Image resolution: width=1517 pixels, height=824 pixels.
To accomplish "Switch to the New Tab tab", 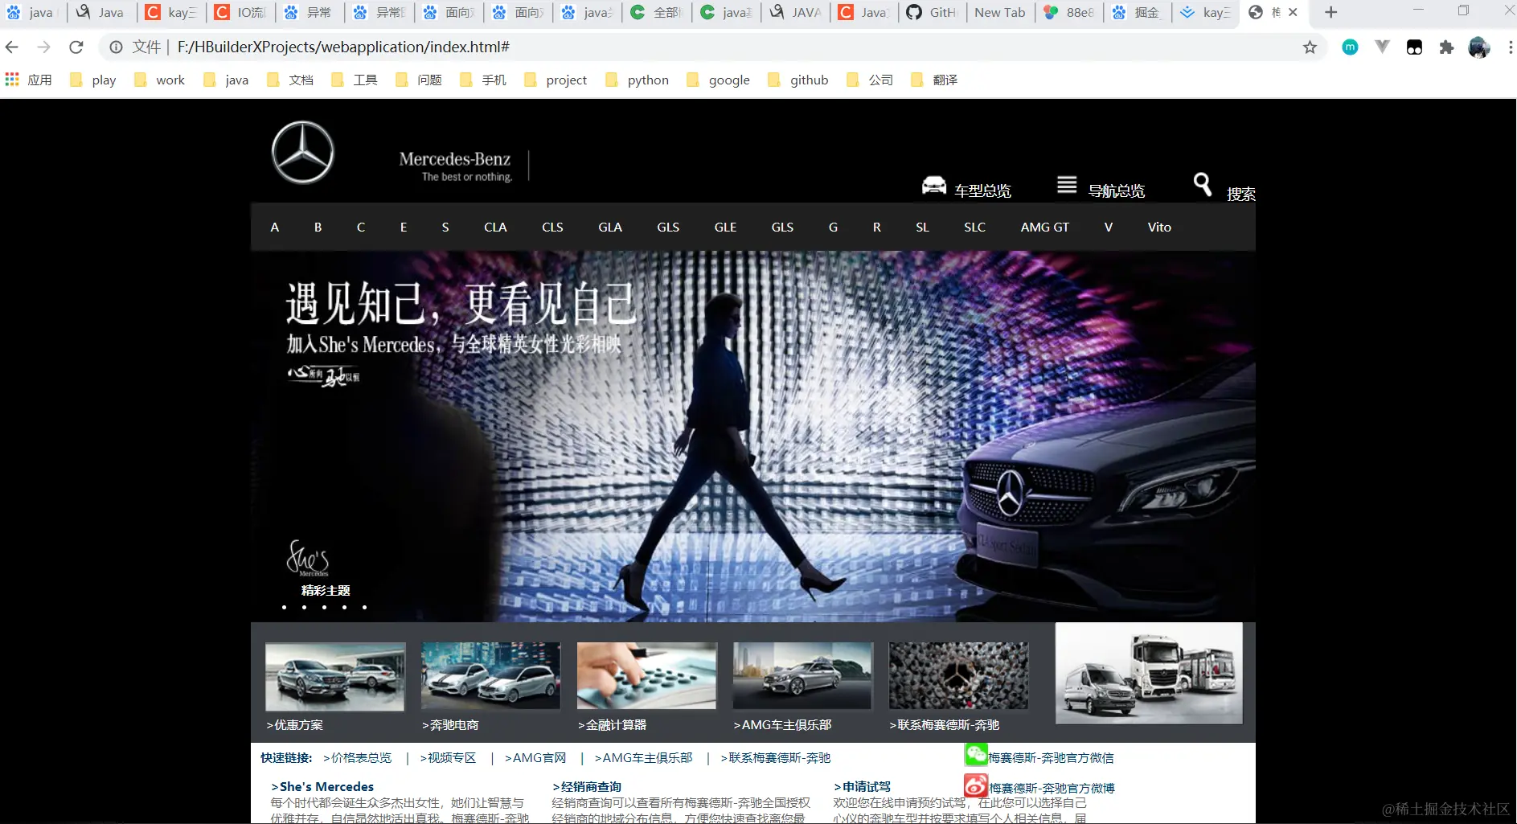I will coord(1000,12).
